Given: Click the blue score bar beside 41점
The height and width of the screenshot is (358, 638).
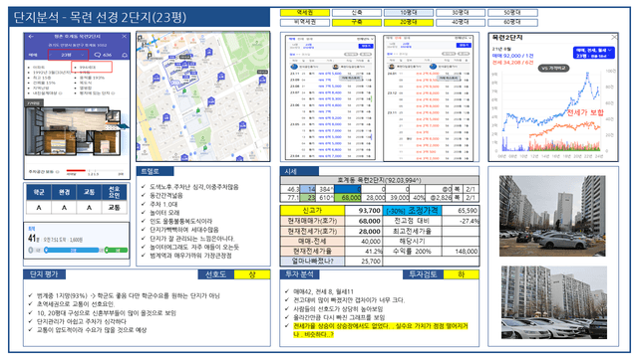Looking at the screenshot, I should [x=73, y=250].
